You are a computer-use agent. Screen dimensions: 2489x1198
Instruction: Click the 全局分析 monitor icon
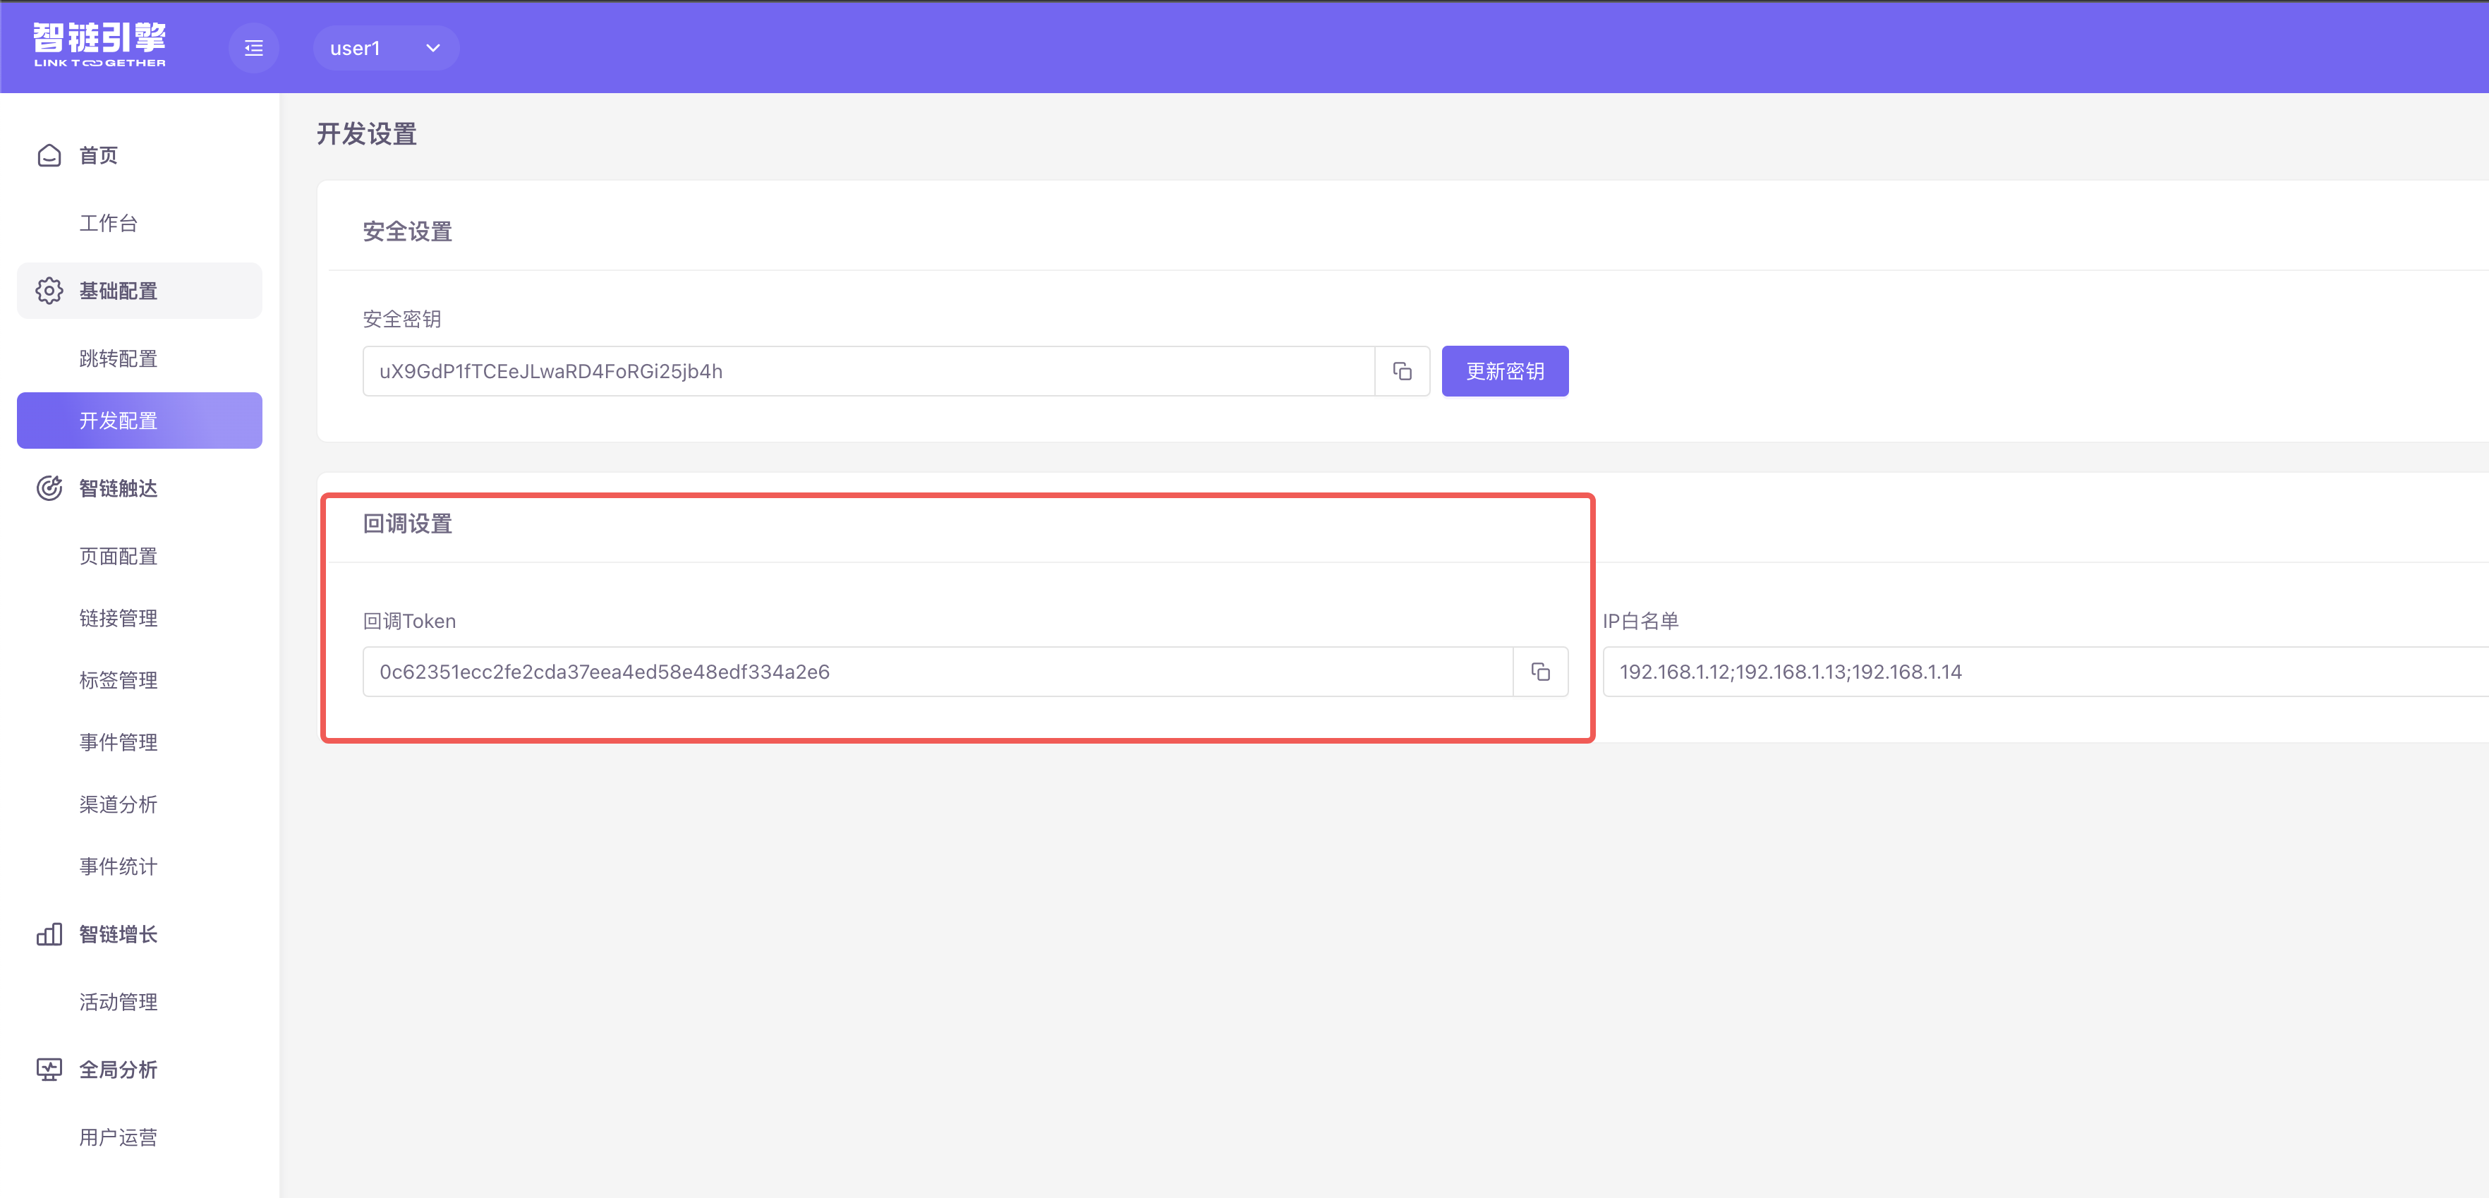(x=49, y=1070)
